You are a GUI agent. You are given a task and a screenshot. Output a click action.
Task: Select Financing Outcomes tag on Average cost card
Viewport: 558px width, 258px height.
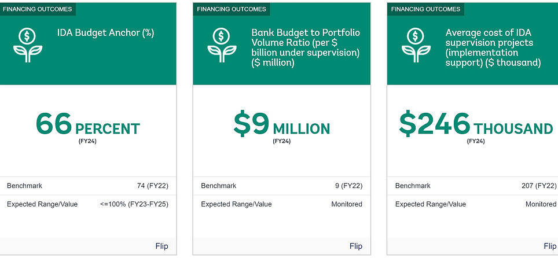425,9
